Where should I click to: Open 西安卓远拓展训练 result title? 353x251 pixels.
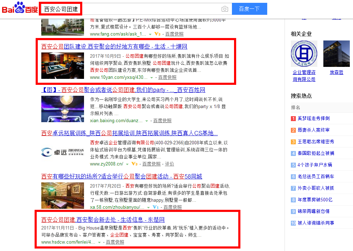point(130,133)
